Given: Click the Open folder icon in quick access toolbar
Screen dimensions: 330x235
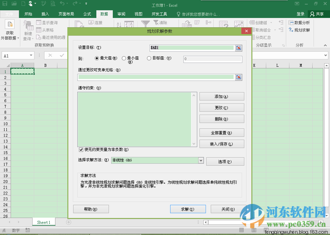Looking at the screenshot, I should coord(14,4).
